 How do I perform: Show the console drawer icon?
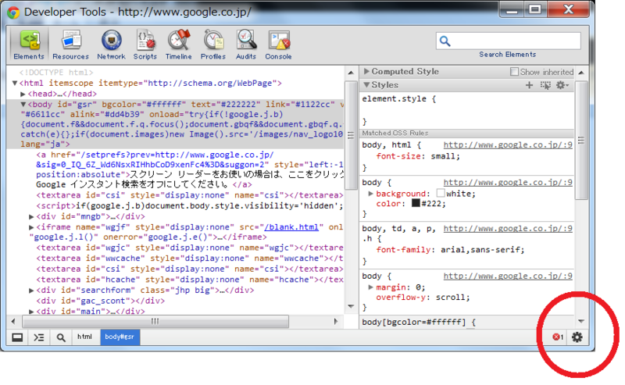38,338
